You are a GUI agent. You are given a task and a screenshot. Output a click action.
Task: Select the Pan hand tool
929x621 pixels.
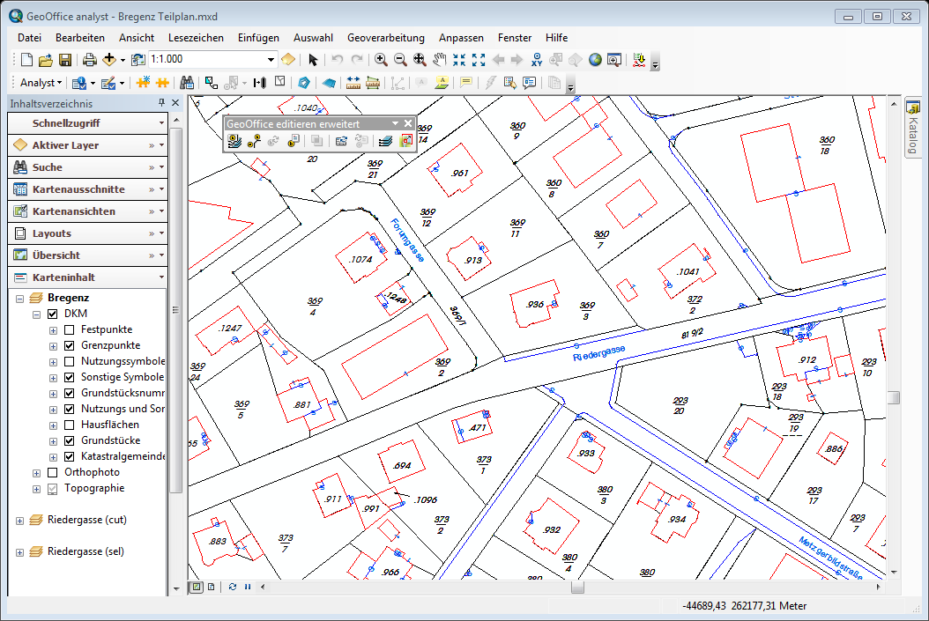(439, 60)
